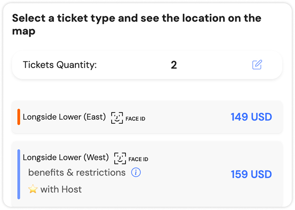Click empty space in the East ticket row
Screen dimensions: 295x210
point(185,117)
